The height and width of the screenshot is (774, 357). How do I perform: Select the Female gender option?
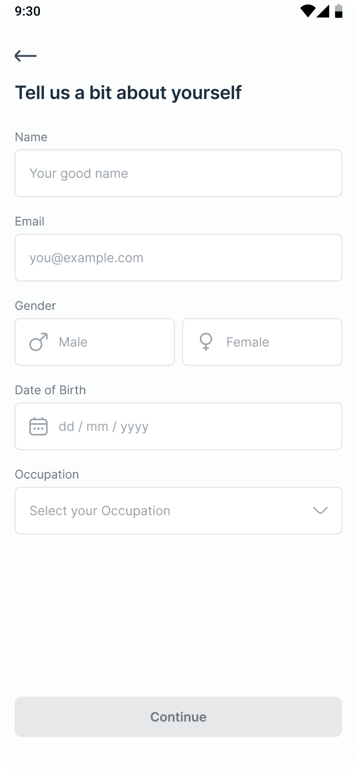click(x=262, y=342)
